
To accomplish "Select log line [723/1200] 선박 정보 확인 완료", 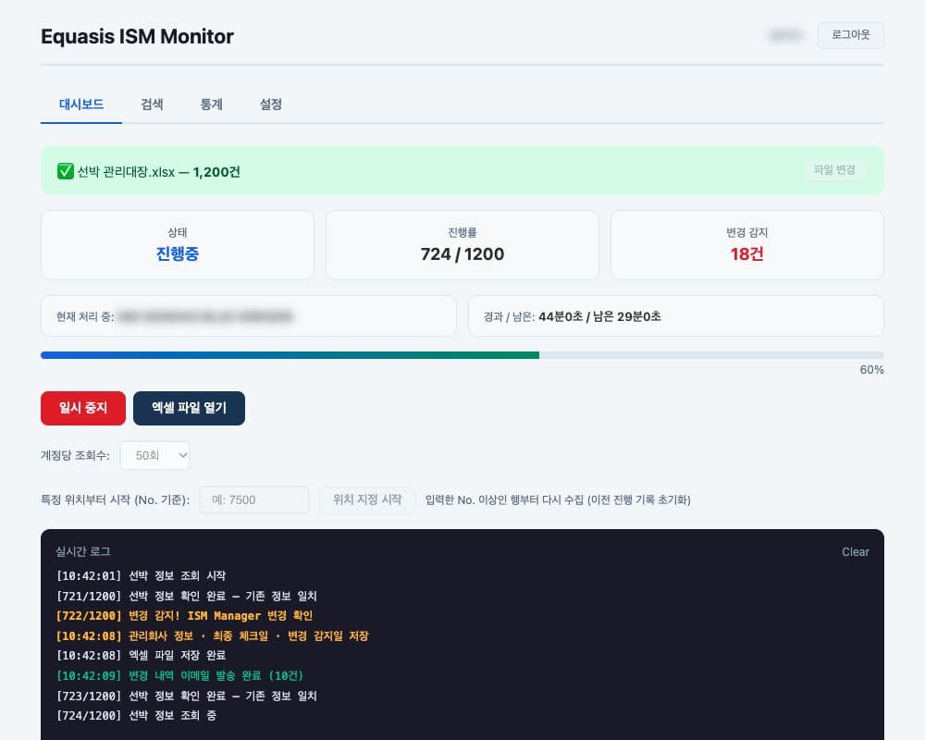I will tap(187, 696).
